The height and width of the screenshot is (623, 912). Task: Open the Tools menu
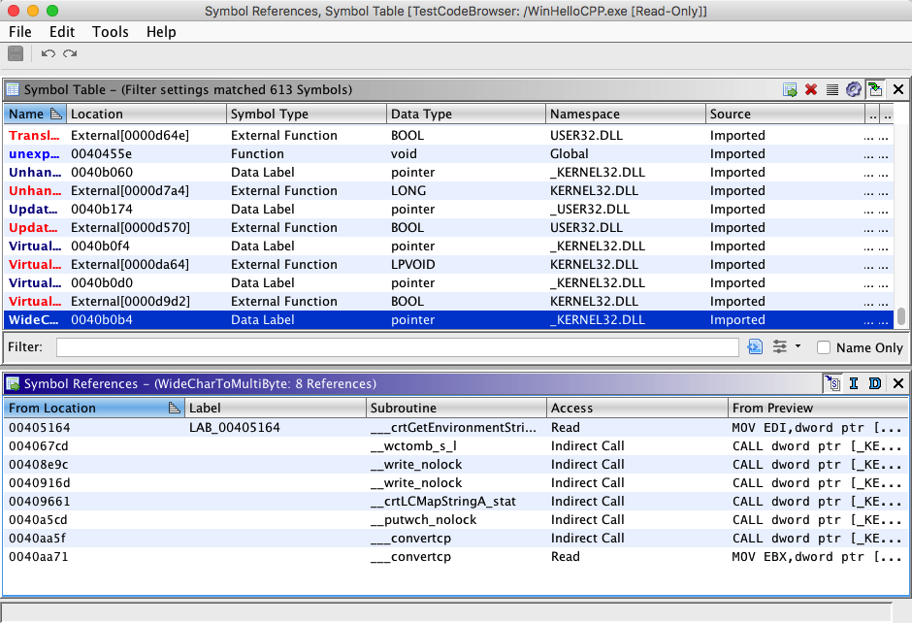(x=110, y=32)
